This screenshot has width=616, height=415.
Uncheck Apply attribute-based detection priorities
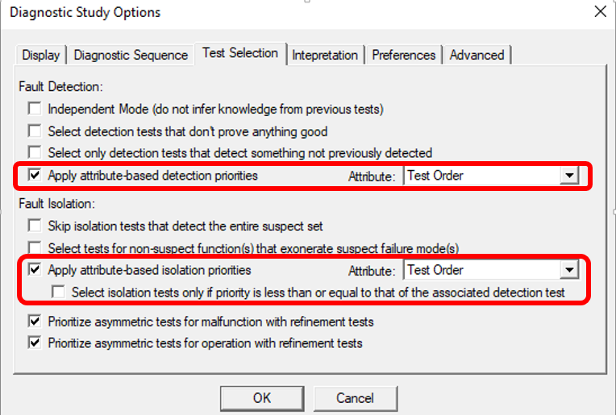click(35, 175)
